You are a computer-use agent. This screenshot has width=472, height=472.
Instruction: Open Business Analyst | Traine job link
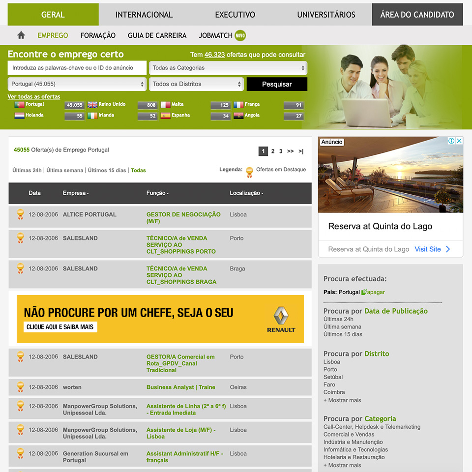click(180, 387)
